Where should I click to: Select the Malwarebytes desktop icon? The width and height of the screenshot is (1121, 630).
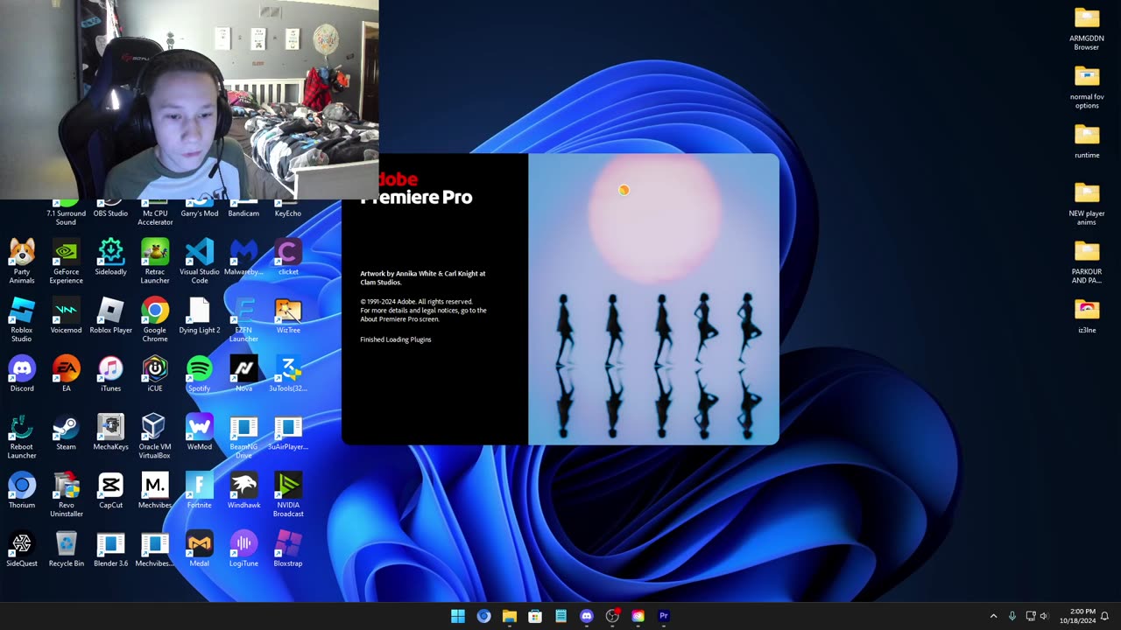tap(243, 257)
